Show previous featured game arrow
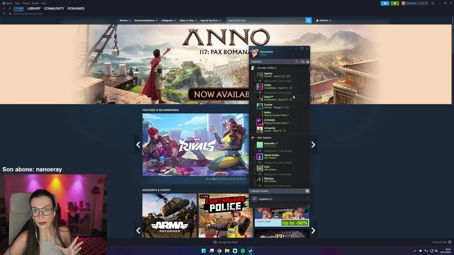The image size is (454, 255). 138,144
